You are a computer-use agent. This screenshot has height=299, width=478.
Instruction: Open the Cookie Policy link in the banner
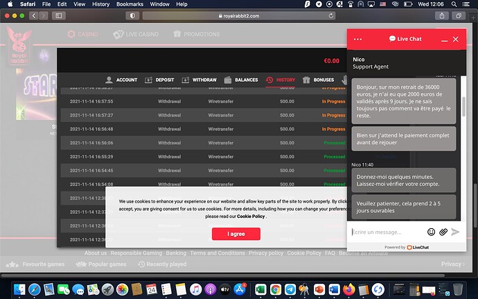[x=251, y=216]
